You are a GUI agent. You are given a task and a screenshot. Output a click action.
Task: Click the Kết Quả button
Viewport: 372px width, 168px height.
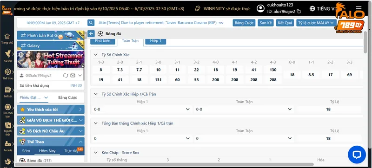(285, 23)
